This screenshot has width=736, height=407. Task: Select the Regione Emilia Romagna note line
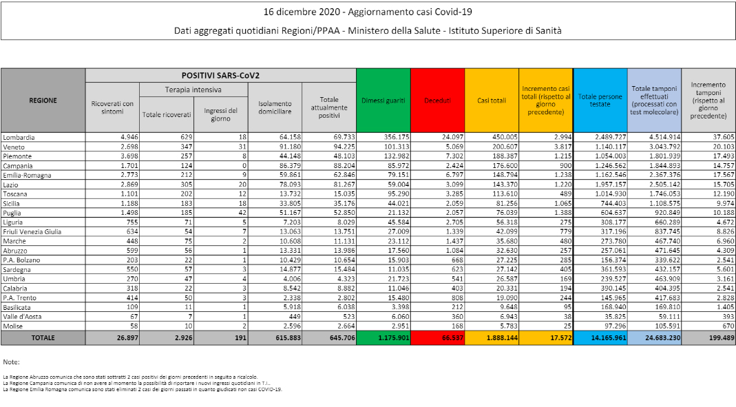coord(143,389)
